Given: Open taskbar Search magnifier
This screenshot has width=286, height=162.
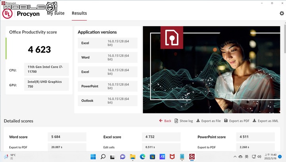Looking at the screenshot, I should [103, 157].
